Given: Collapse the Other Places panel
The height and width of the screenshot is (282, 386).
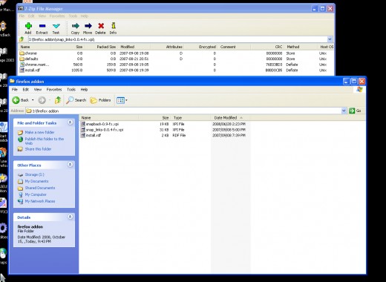Looking at the screenshot, I should point(71,165).
